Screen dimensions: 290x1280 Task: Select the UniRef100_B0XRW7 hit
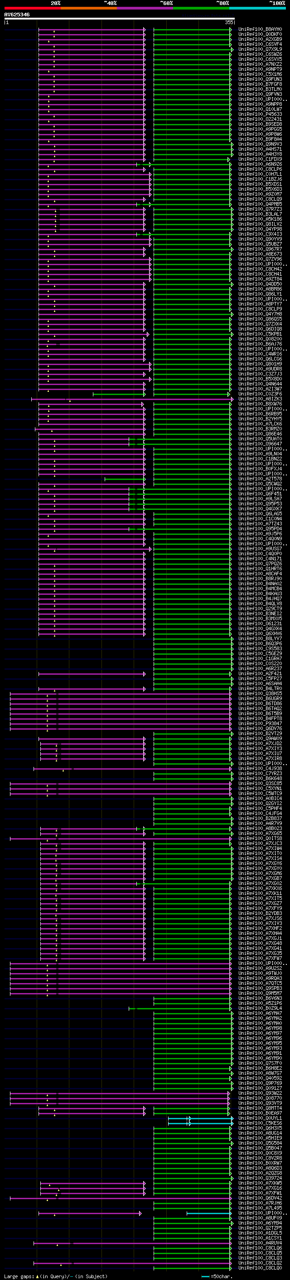tap(260, 1163)
